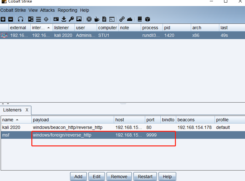Sort sessions by arch column header
The height and width of the screenshot is (181, 245).
[205, 28]
